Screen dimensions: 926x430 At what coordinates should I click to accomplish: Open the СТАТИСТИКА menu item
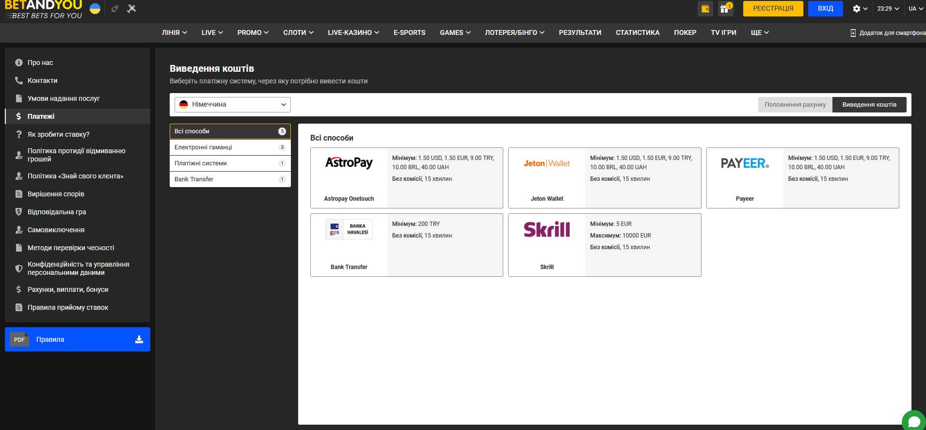638,32
